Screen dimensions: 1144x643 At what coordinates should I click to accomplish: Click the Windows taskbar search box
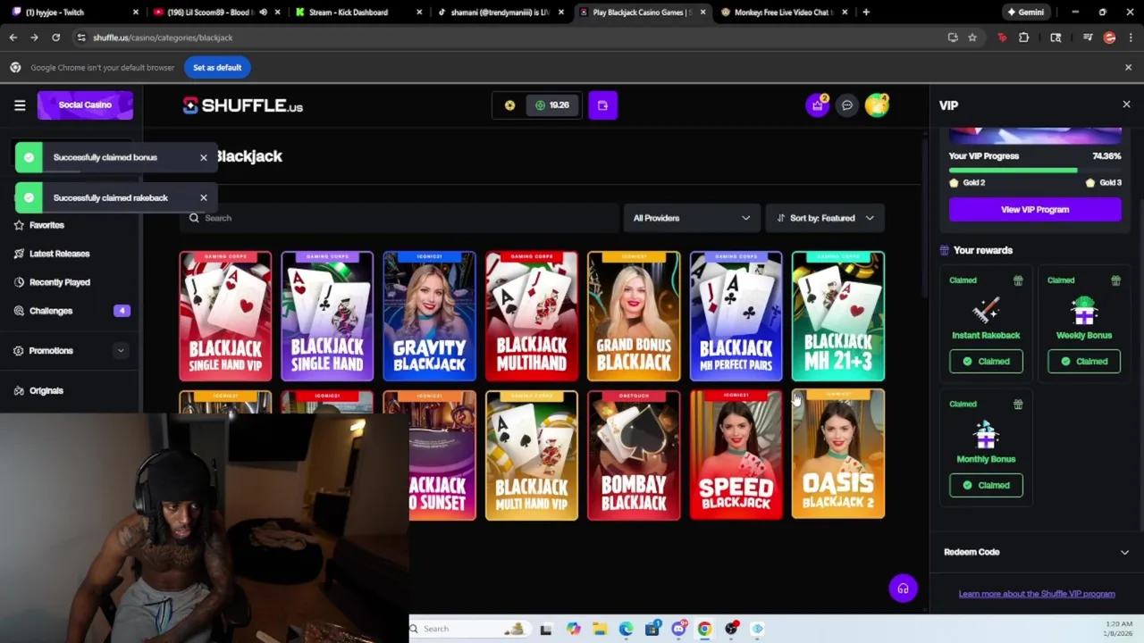tap(469, 629)
